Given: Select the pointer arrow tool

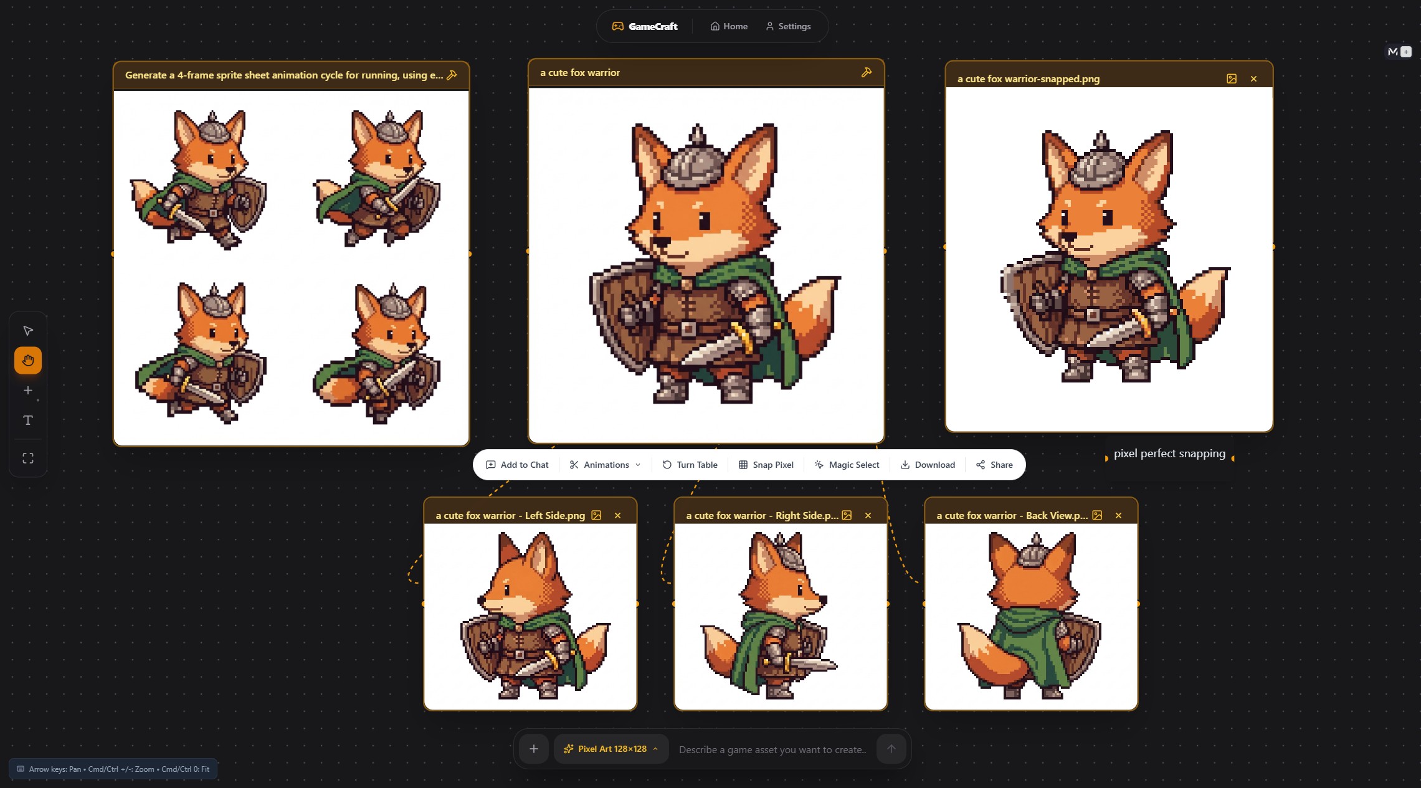Looking at the screenshot, I should point(28,331).
